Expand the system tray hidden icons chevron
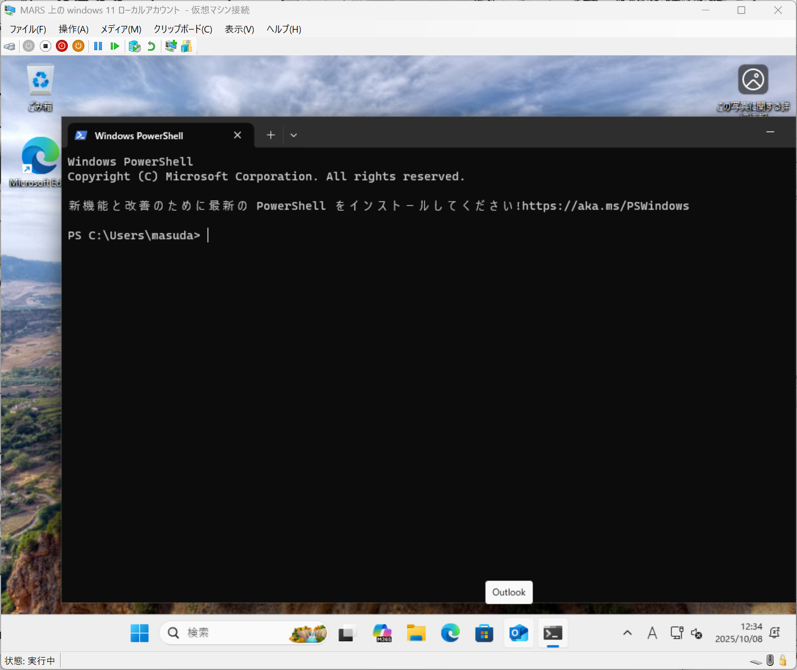 coord(627,633)
